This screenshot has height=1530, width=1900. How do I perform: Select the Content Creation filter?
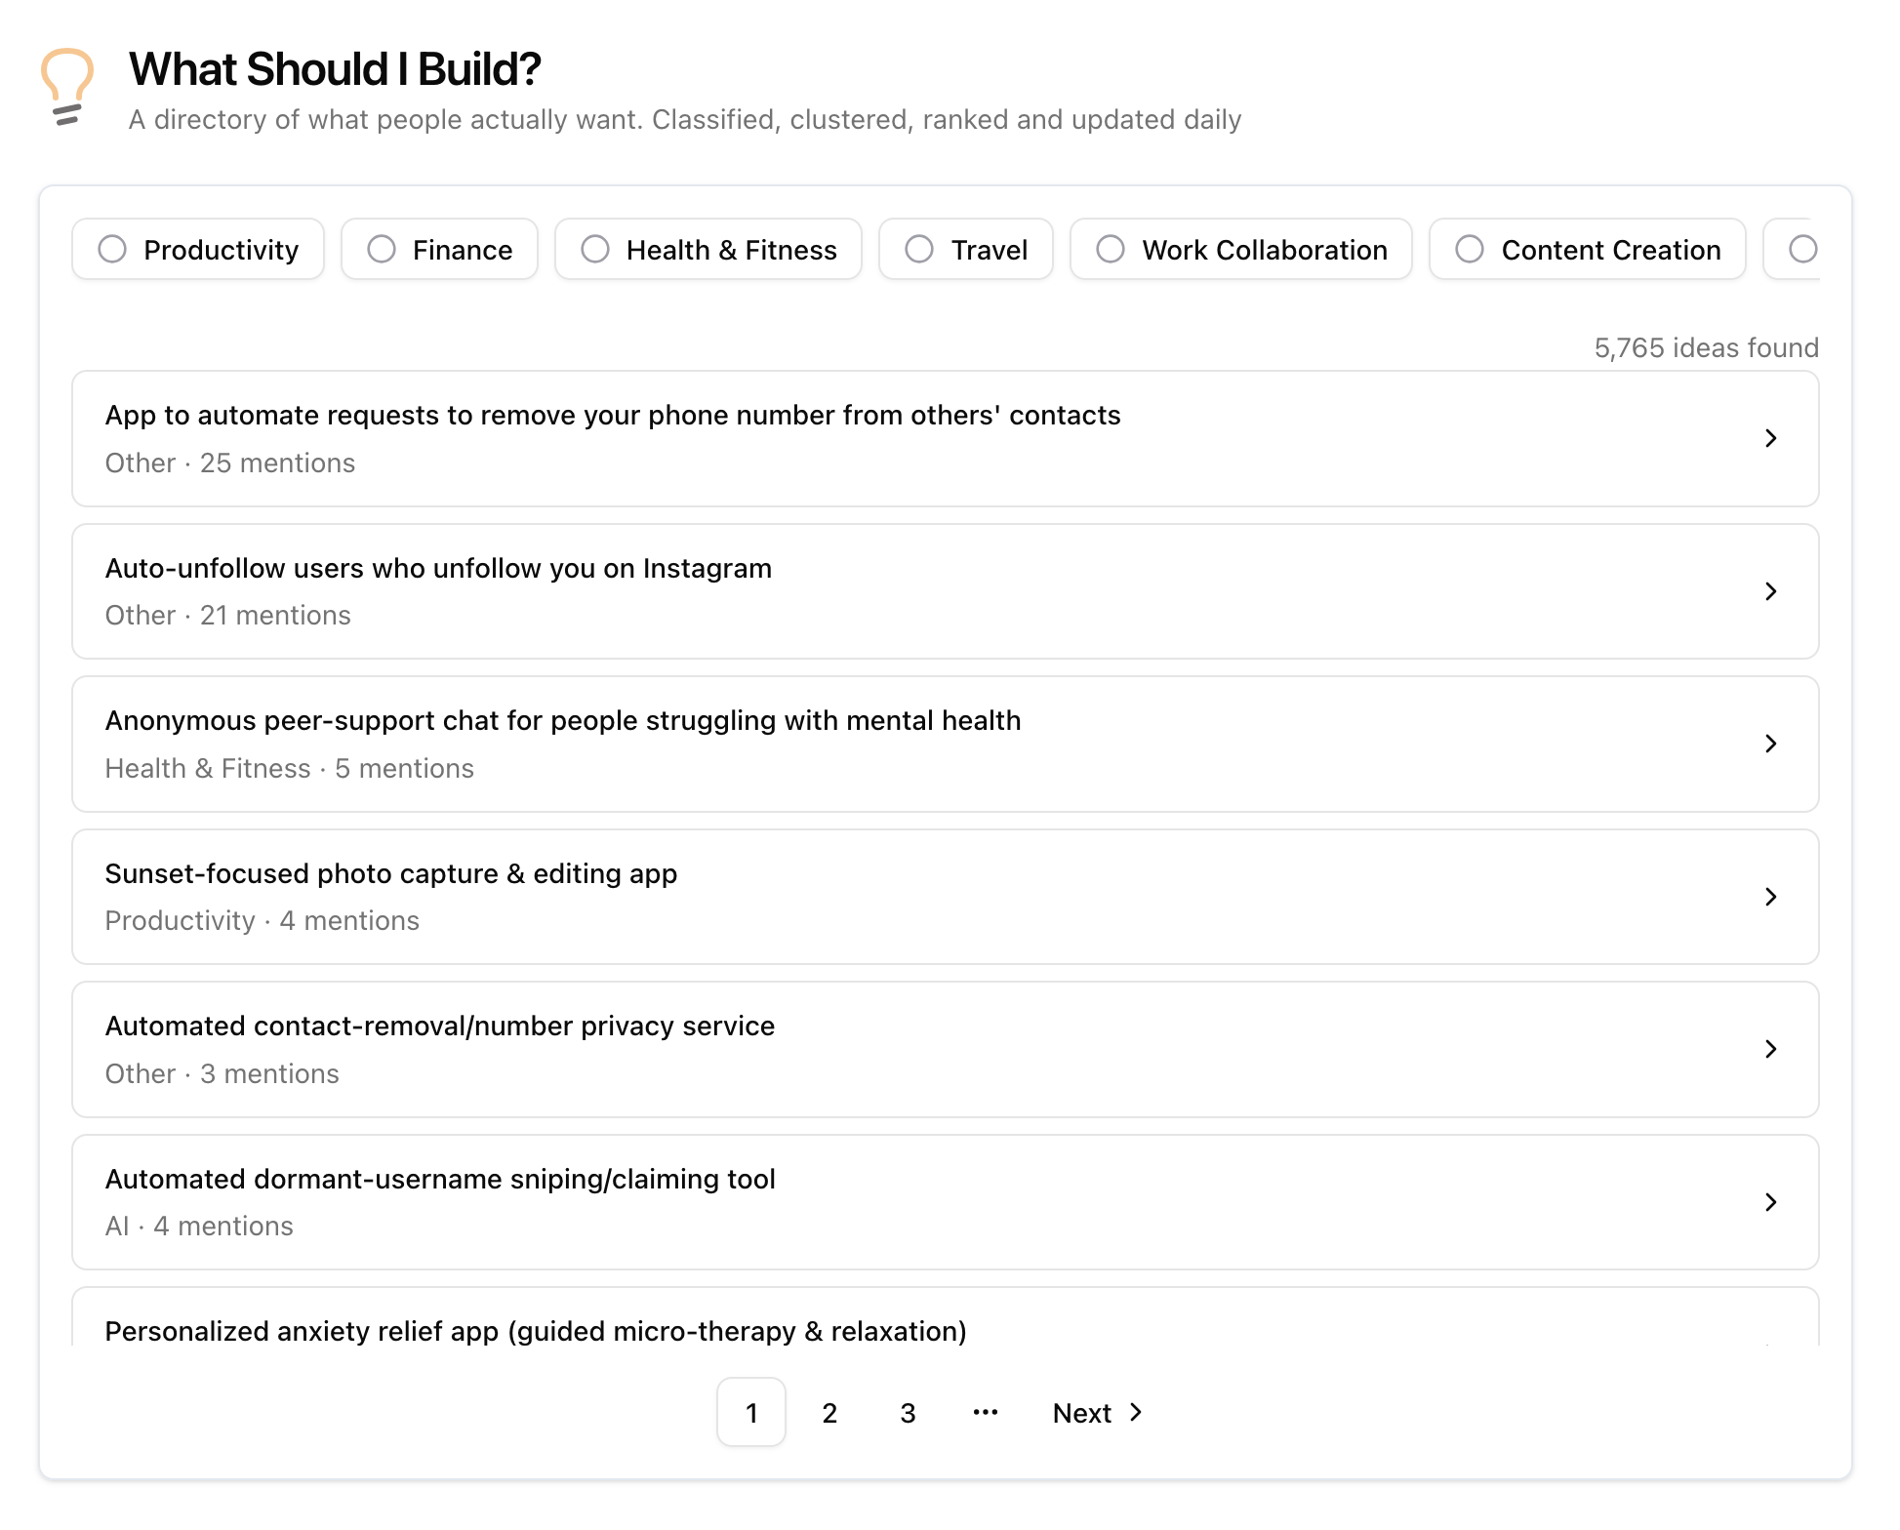pos(1469,249)
